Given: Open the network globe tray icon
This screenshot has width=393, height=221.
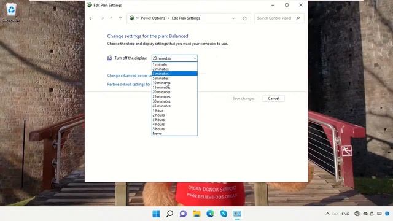Looking at the screenshot, I should (x=357, y=214).
